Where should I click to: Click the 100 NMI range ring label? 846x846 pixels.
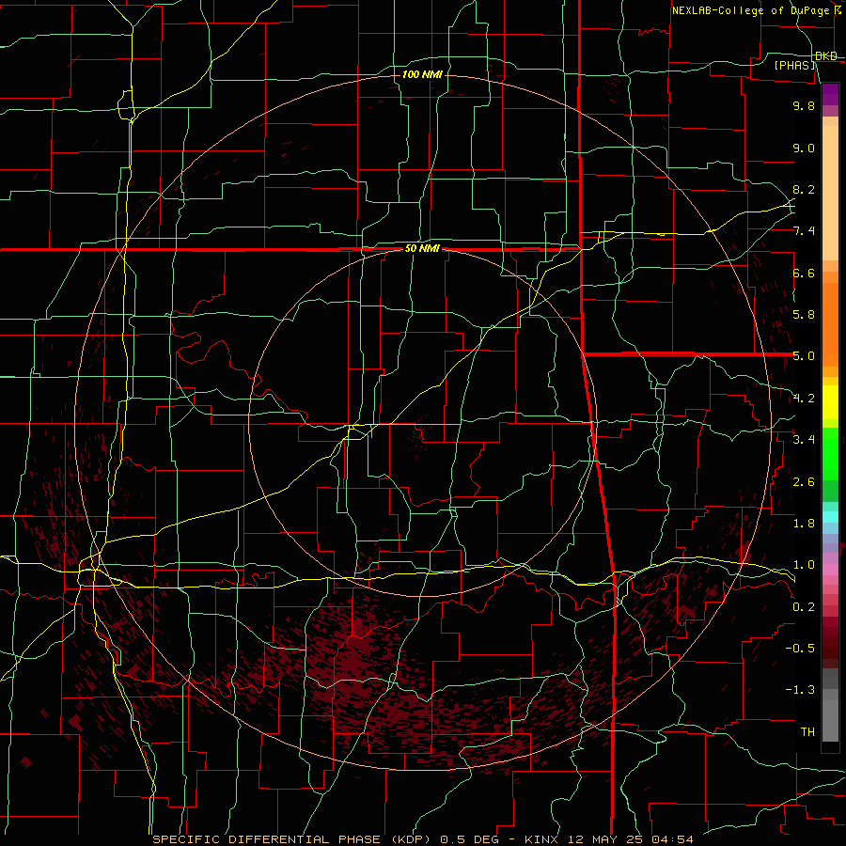(x=422, y=74)
